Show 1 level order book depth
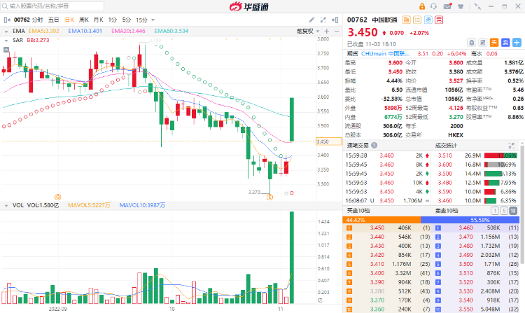525x313 pixels. coord(494,211)
